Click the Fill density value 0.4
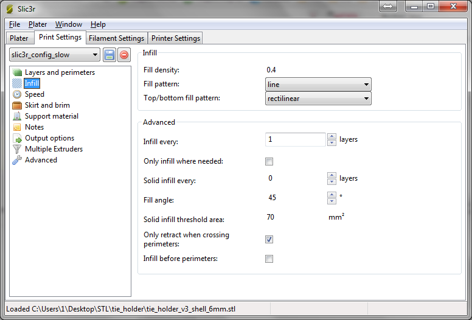Image resolution: width=472 pixels, height=320 pixels. click(x=271, y=70)
